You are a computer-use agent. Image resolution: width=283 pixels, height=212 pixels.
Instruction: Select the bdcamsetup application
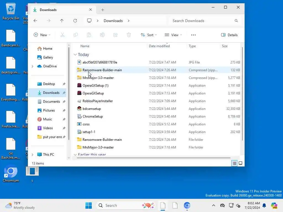pyautogui.click(x=92, y=109)
